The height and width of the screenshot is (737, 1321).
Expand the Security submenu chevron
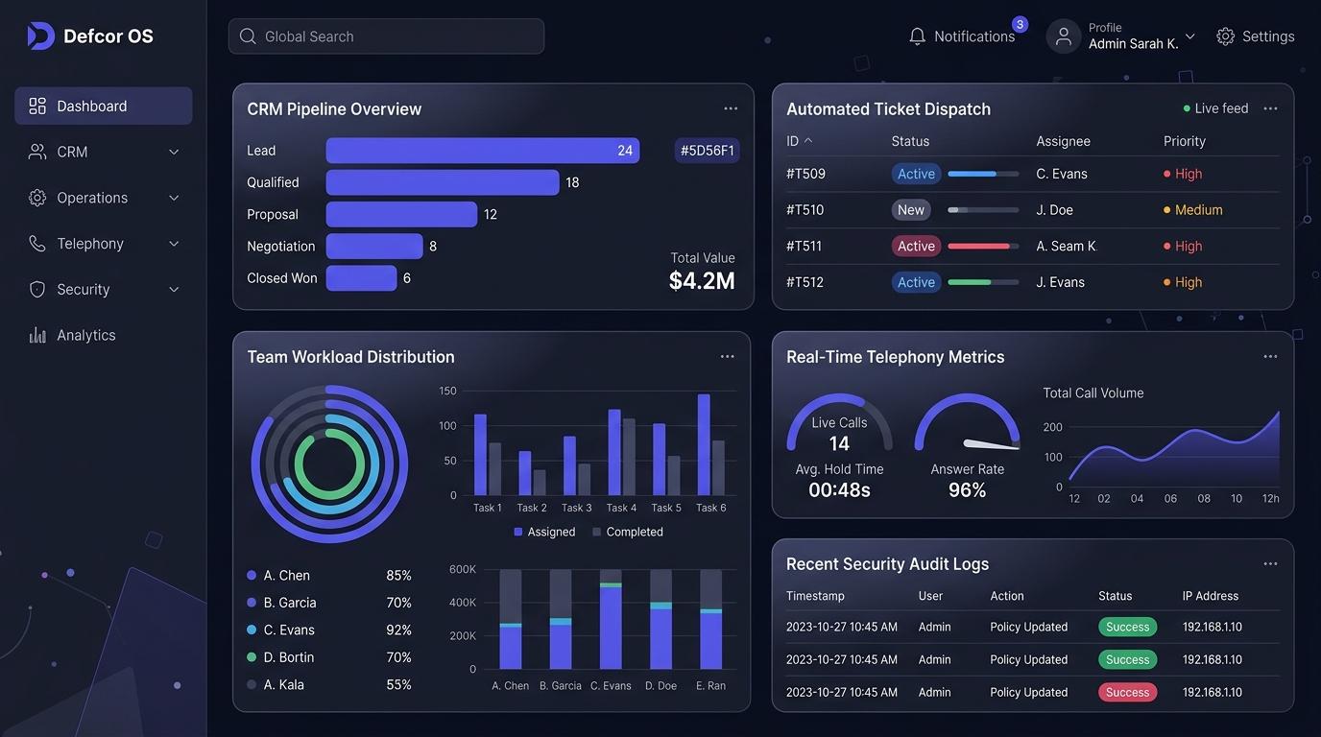(174, 289)
